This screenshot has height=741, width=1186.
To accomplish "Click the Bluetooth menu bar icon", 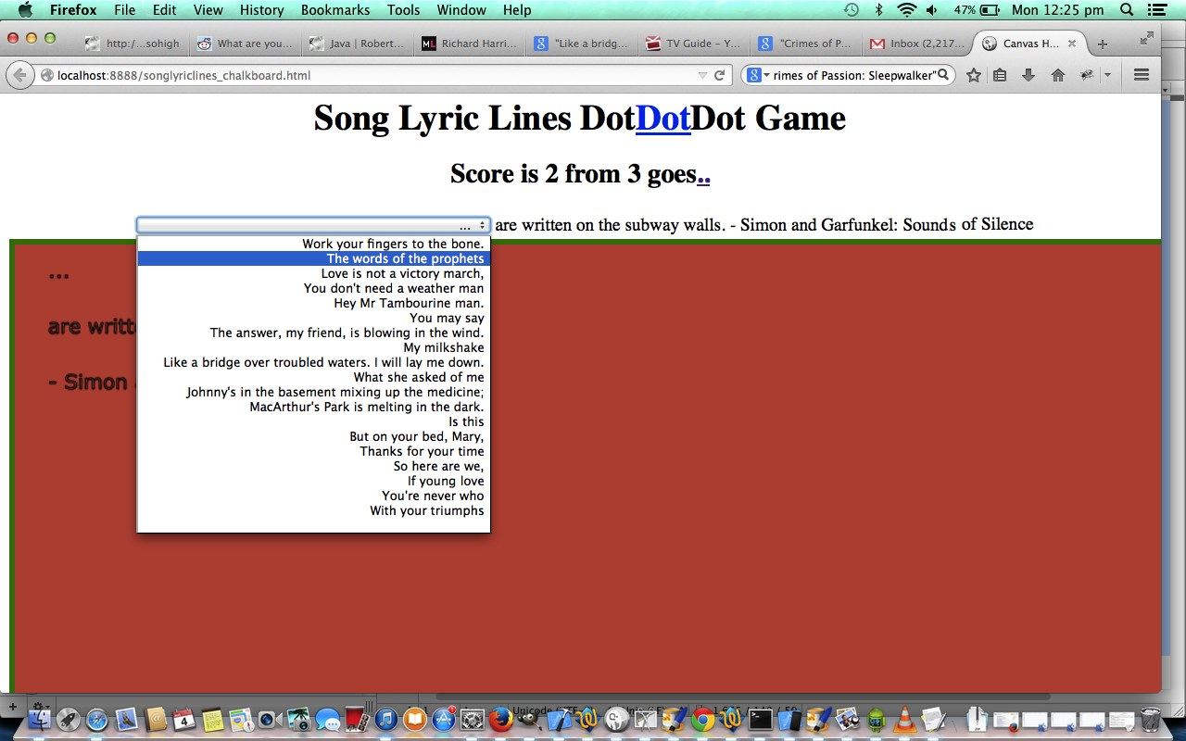I will 878,10.
